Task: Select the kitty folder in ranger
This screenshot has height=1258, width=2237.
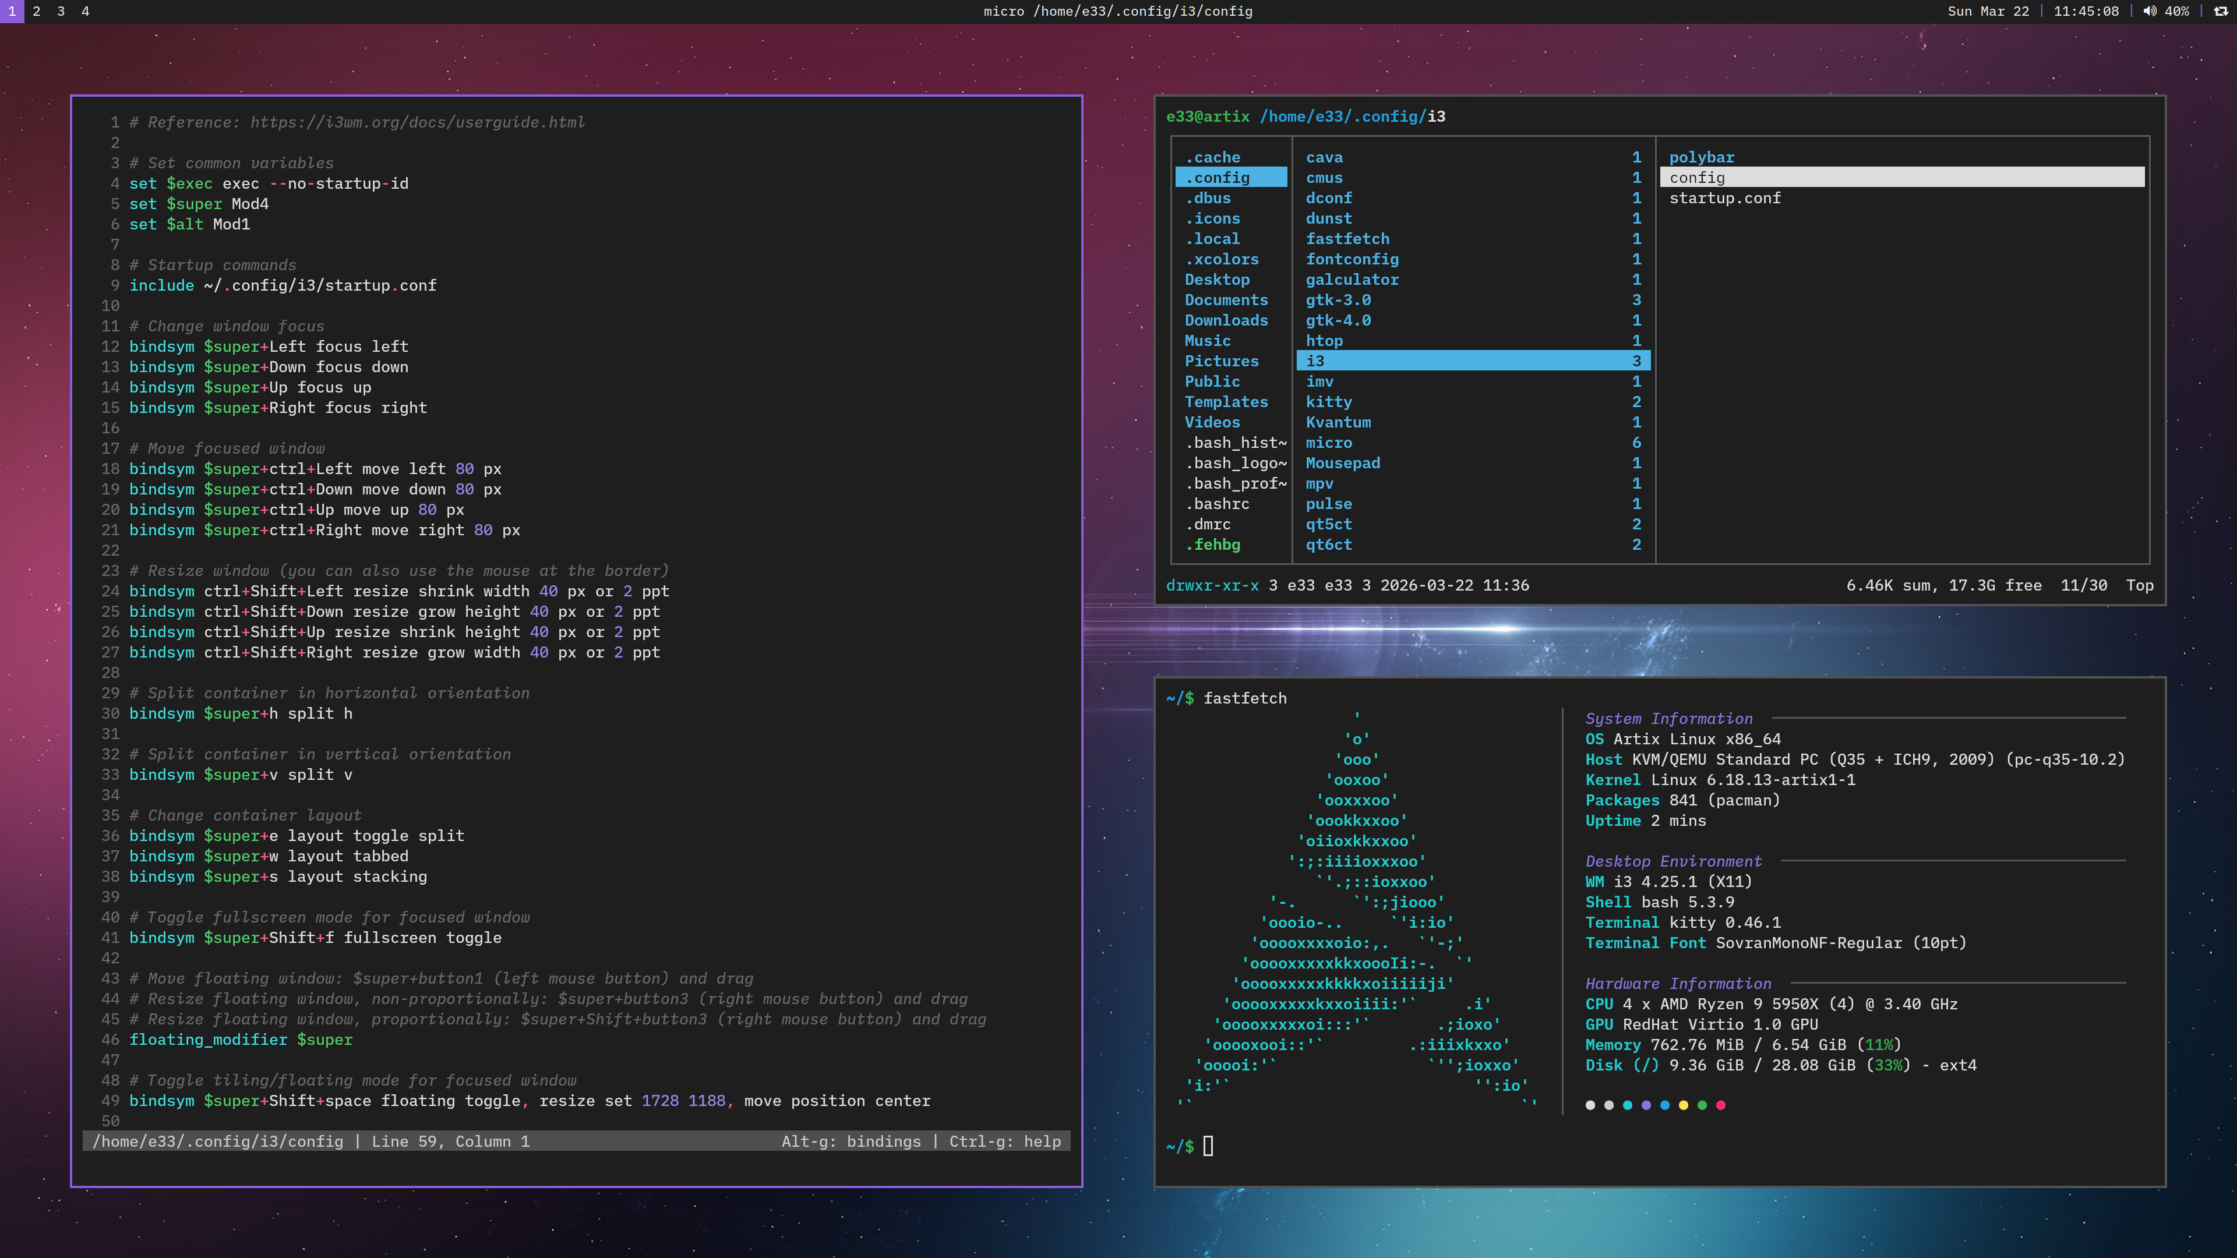Action: pos(1329,402)
